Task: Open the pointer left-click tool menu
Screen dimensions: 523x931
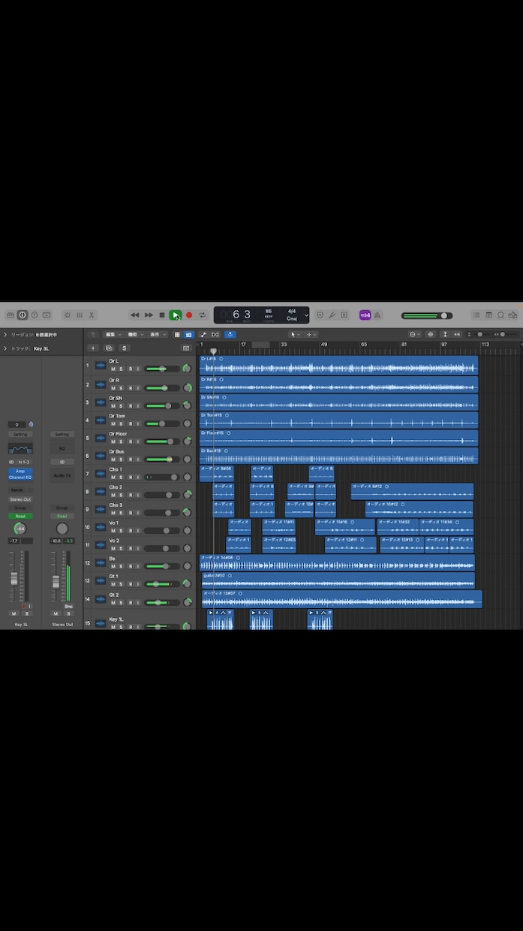Action: click(296, 334)
